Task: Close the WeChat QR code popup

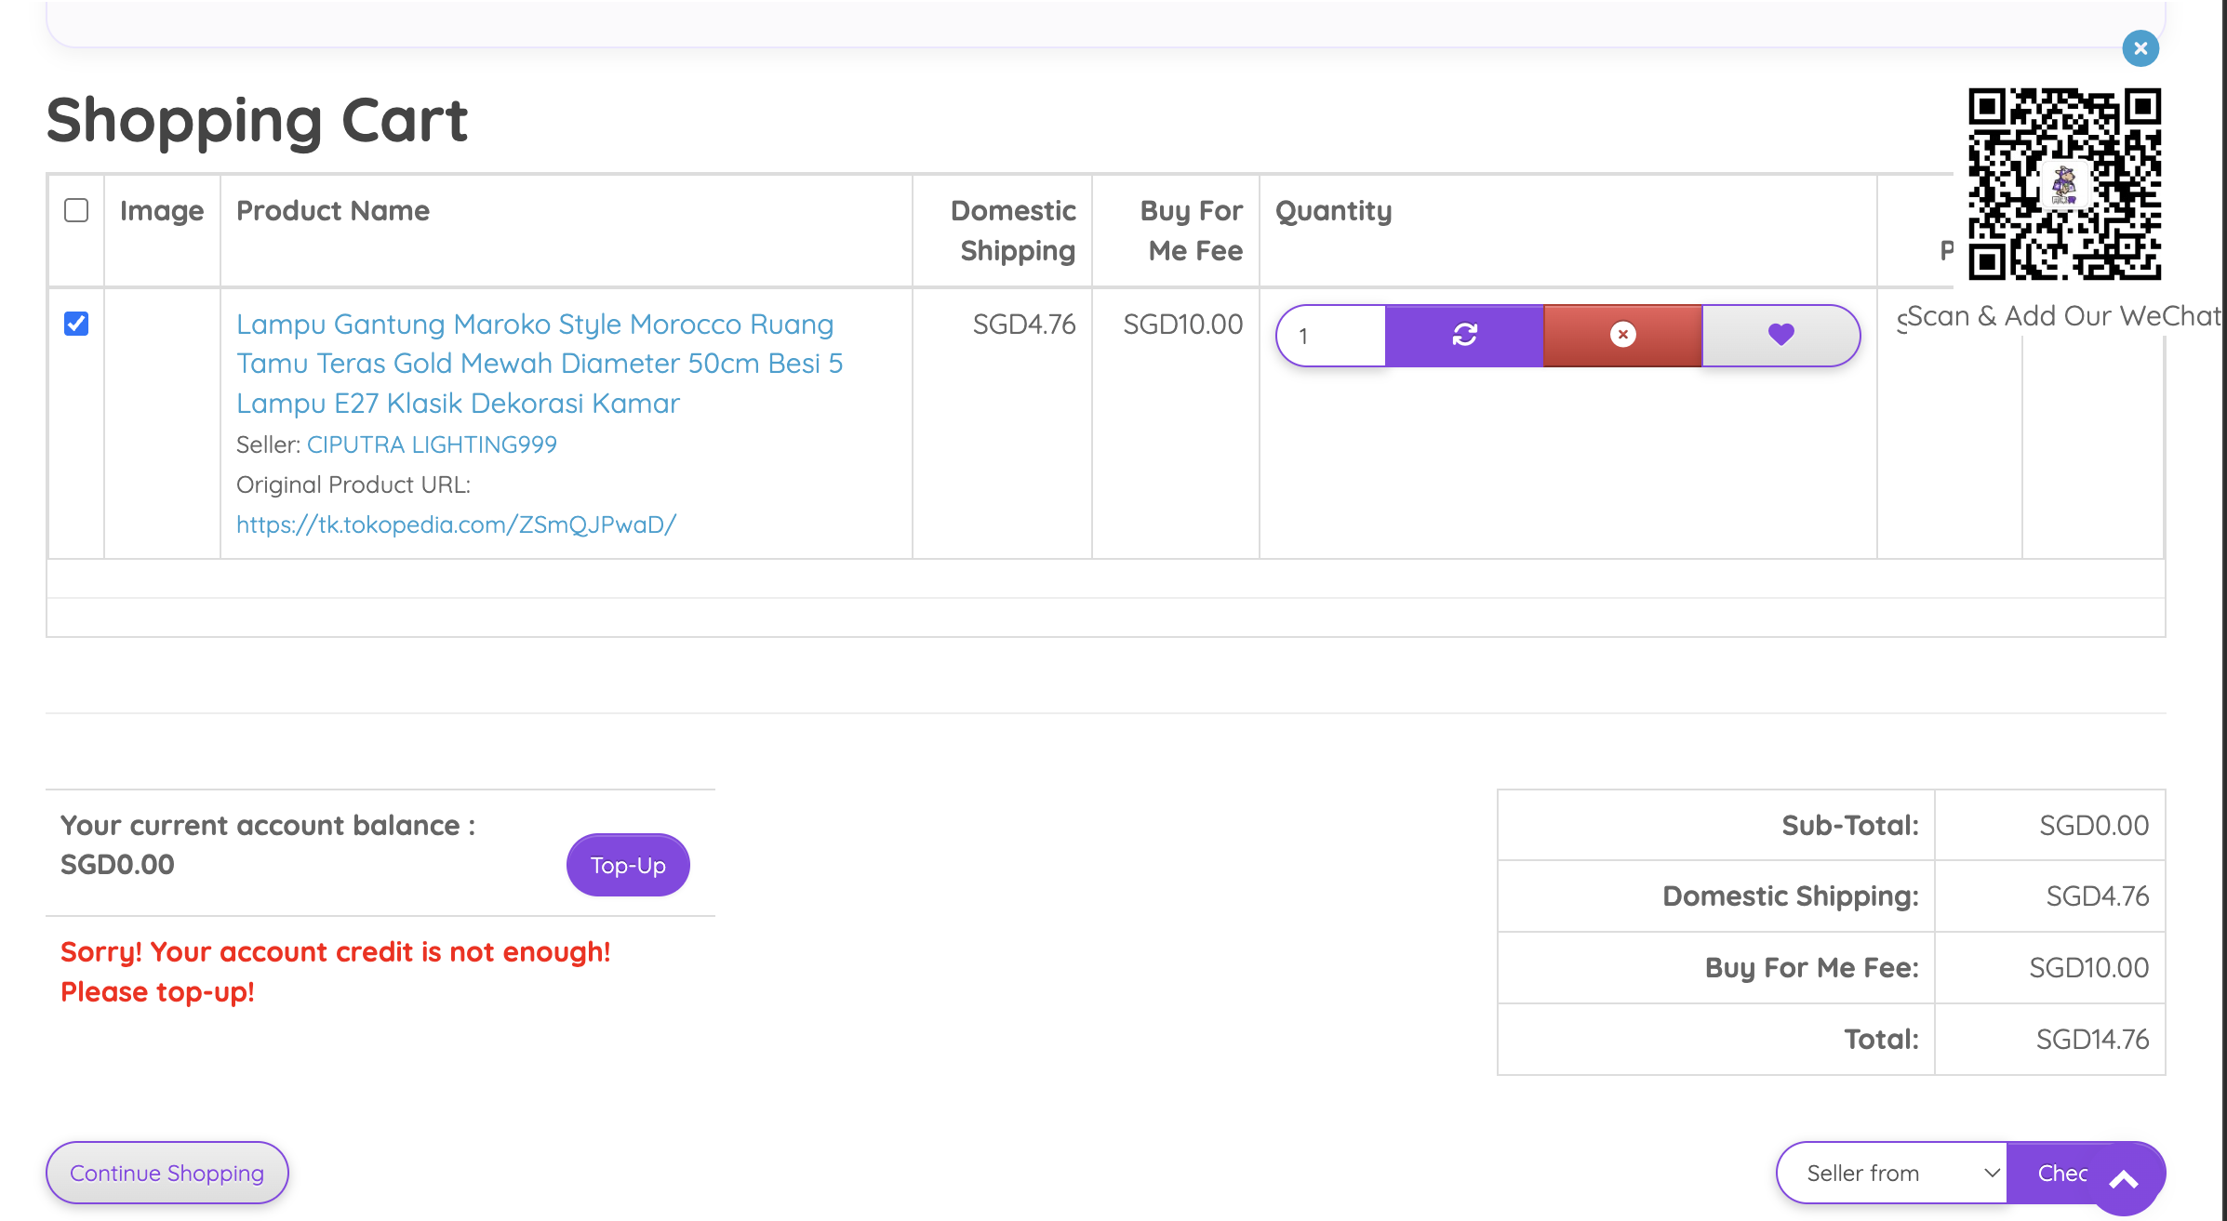Action: click(2140, 48)
